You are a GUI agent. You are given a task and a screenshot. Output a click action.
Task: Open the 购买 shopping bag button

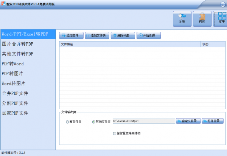(202, 19)
